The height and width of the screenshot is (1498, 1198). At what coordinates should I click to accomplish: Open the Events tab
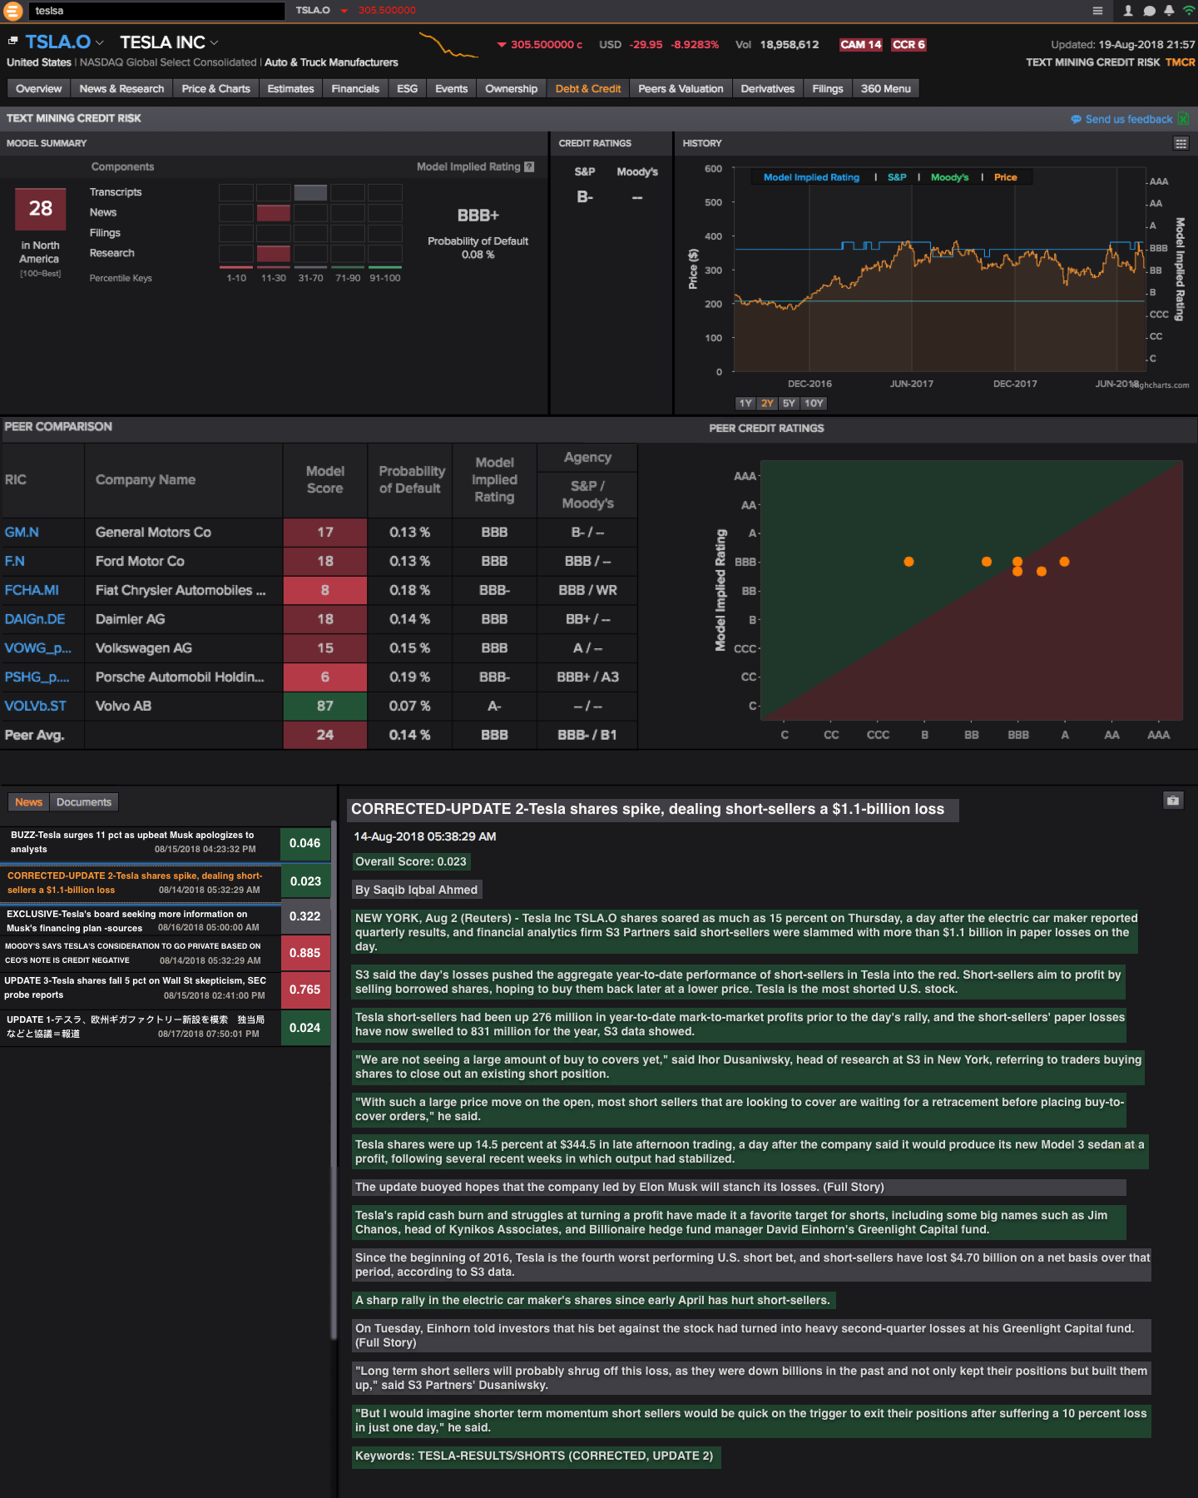[x=451, y=89]
